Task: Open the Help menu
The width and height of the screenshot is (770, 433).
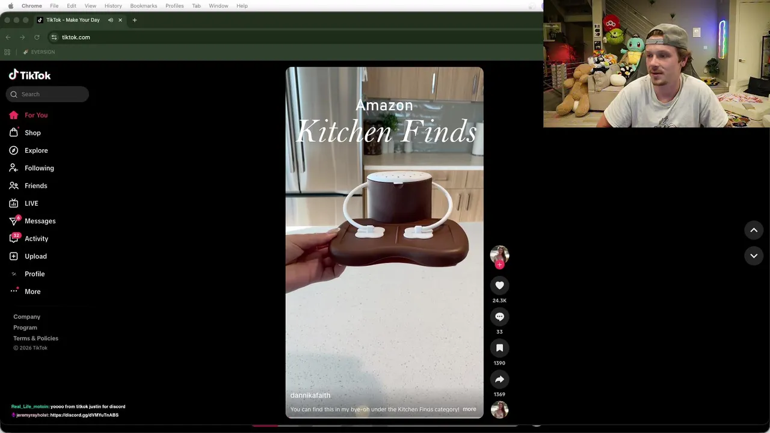Action: point(242,5)
